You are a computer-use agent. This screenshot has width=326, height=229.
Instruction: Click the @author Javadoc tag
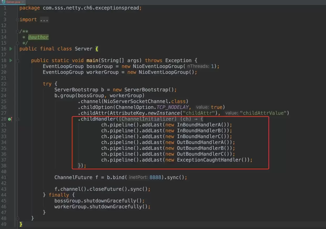38,37
